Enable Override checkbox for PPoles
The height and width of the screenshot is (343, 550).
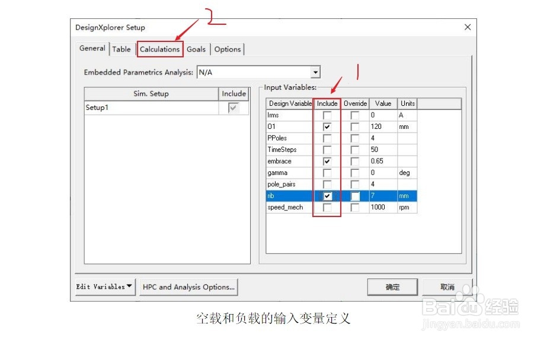(x=355, y=138)
